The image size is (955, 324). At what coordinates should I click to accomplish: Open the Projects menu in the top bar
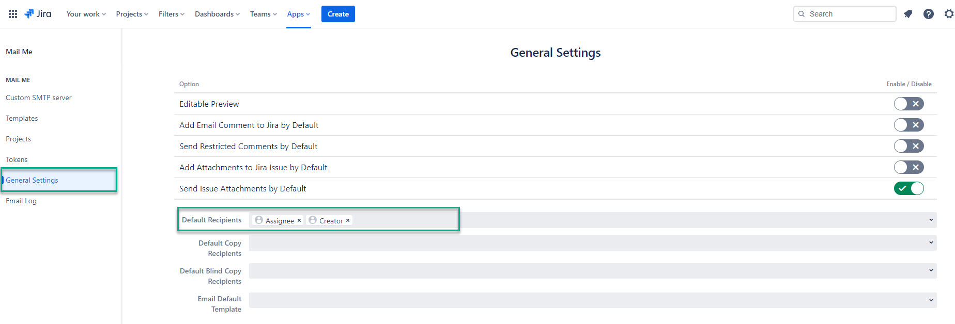click(x=132, y=14)
